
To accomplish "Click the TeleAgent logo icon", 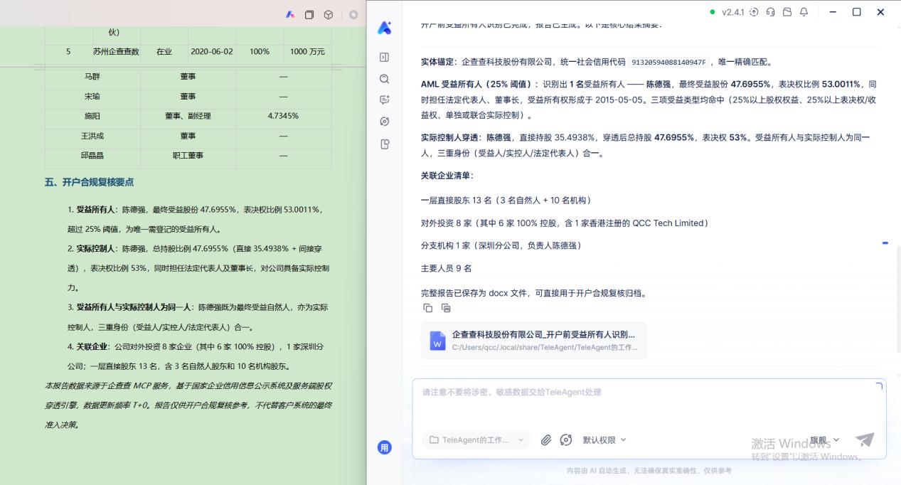I will tap(384, 28).
